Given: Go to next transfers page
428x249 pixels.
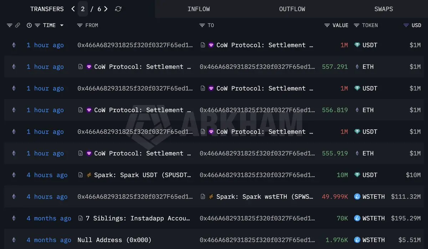Looking at the screenshot, I should [106, 9].
